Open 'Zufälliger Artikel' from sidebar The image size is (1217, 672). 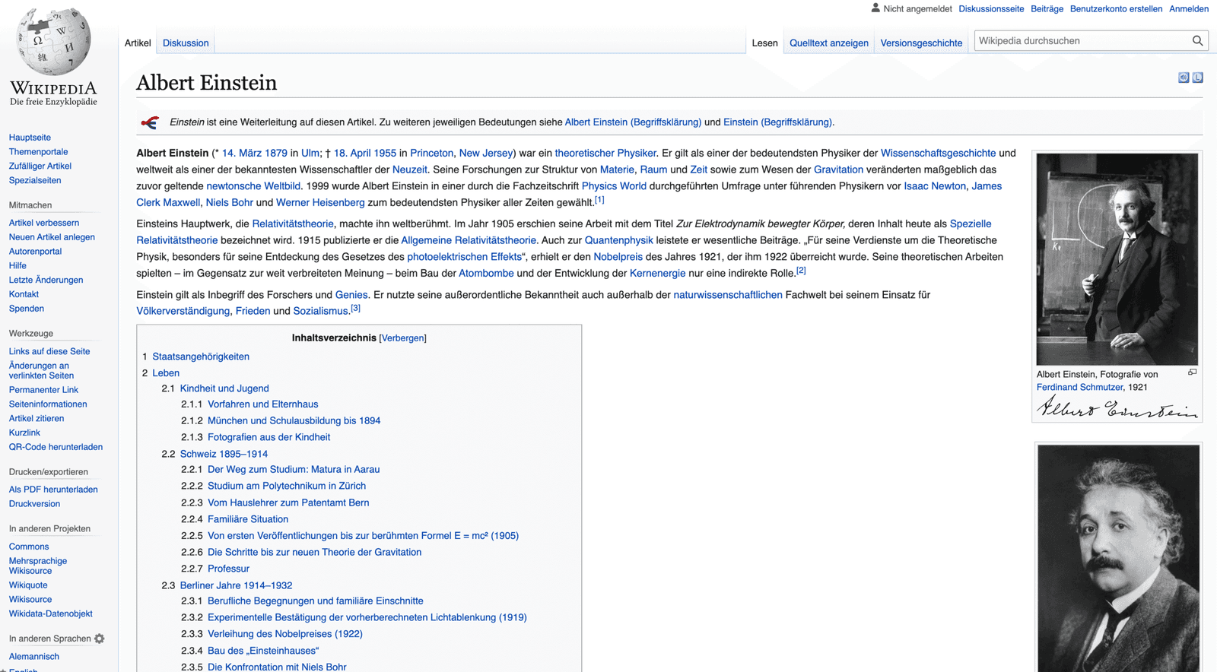pyautogui.click(x=40, y=166)
